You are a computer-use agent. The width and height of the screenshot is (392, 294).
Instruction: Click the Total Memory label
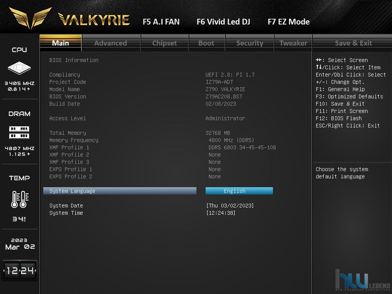click(x=68, y=133)
